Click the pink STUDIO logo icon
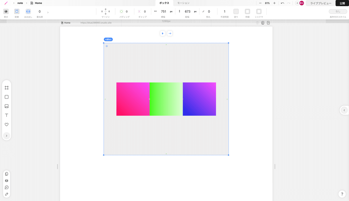 coord(6,3)
